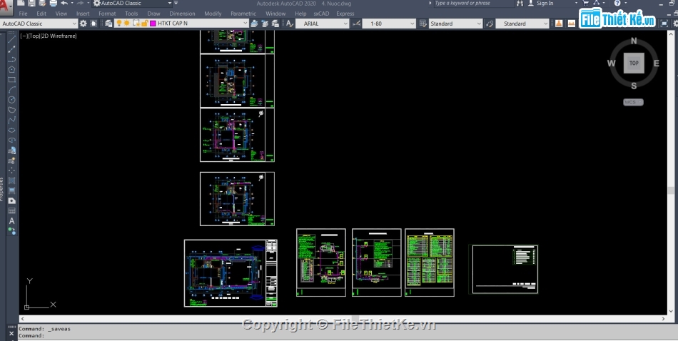Toggle layer lock padlock icon
The width and height of the screenshot is (678, 341).
point(144,24)
